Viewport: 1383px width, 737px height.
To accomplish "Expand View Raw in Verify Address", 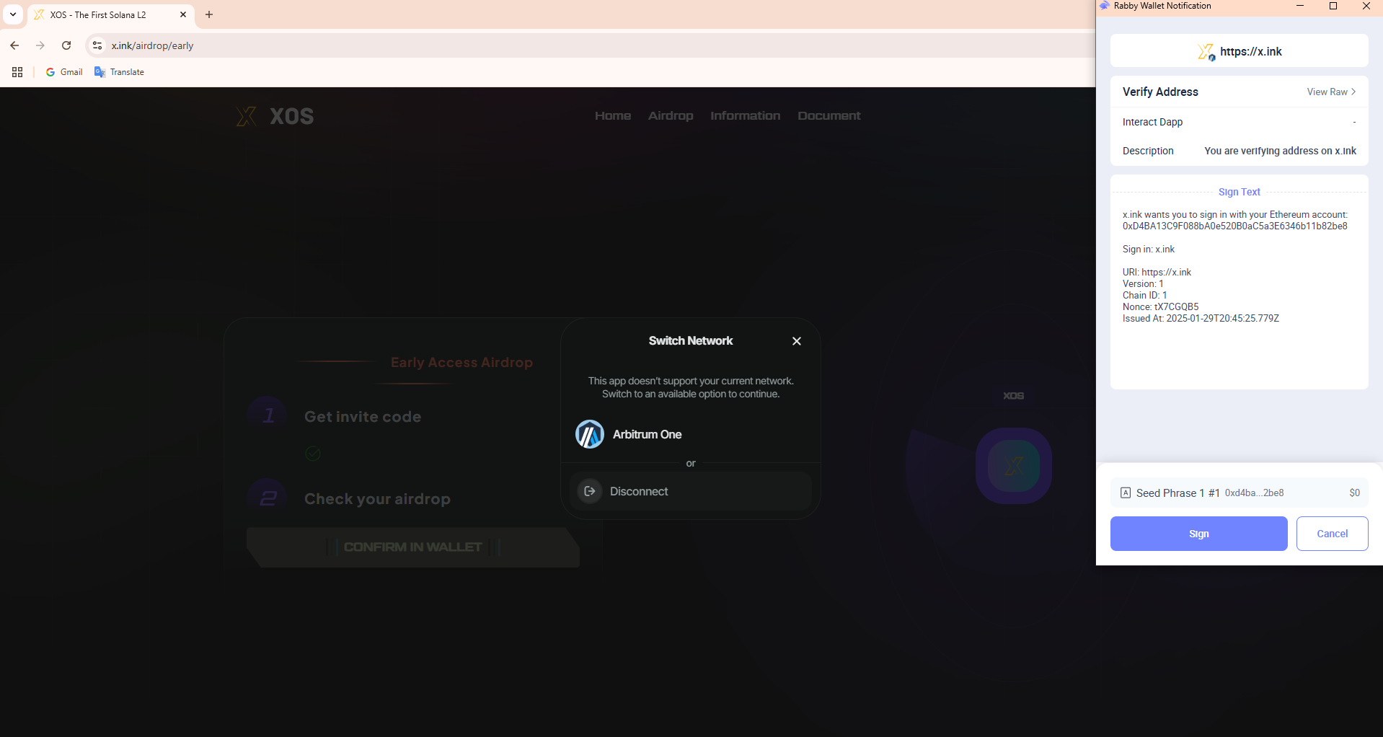I will click(x=1330, y=92).
